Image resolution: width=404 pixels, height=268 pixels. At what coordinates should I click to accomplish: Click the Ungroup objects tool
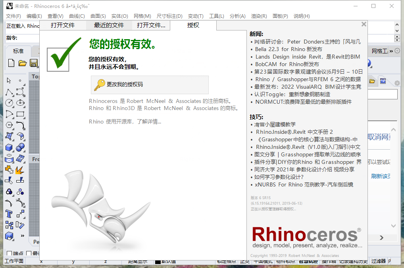[20, 192]
